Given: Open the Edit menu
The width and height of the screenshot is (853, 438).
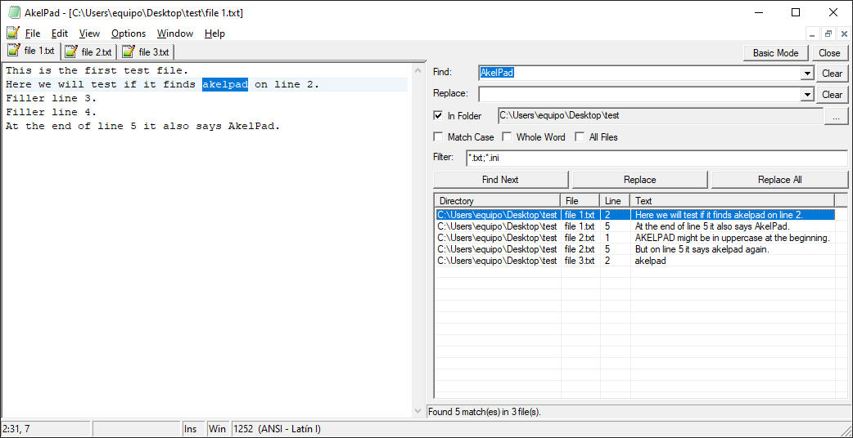Looking at the screenshot, I should [x=60, y=34].
